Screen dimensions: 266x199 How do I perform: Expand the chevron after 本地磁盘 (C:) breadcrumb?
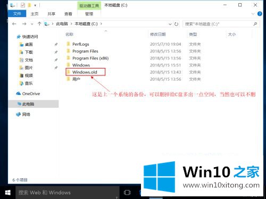(101, 24)
